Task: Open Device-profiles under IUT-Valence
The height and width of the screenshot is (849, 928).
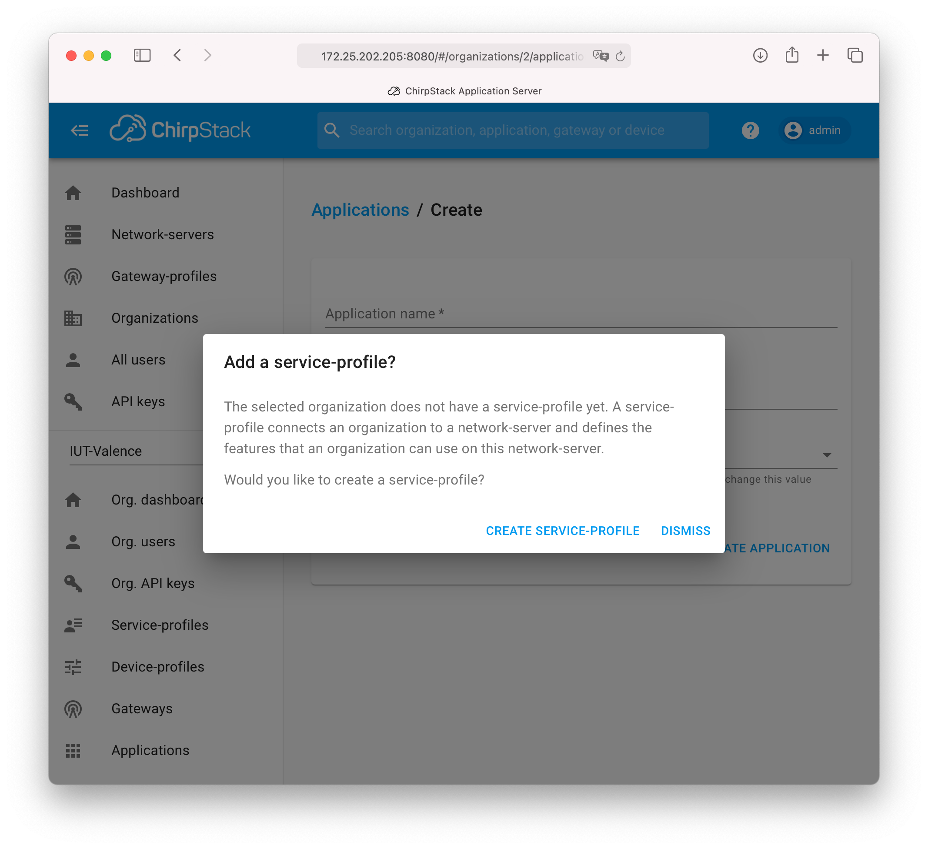Action: (157, 666)
